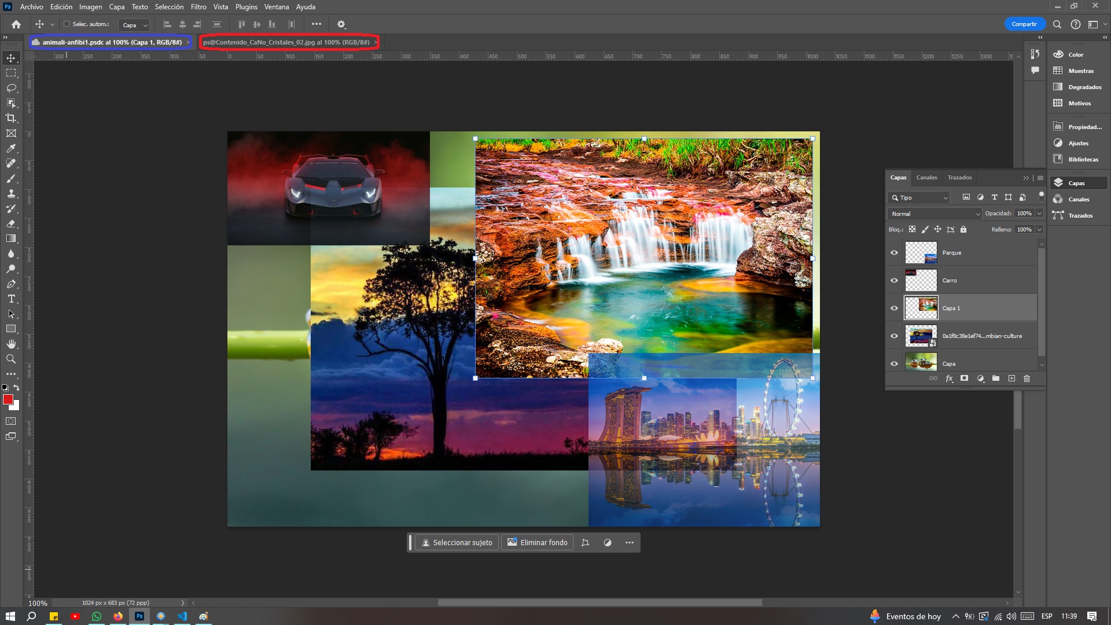1111x625 pixels.
Task: Select the Blur tool
Action: click(x=11, y=253)
